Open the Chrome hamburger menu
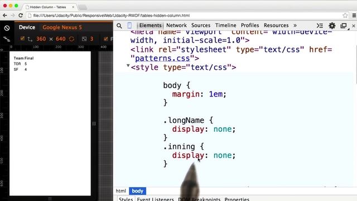 coord(354,16)
